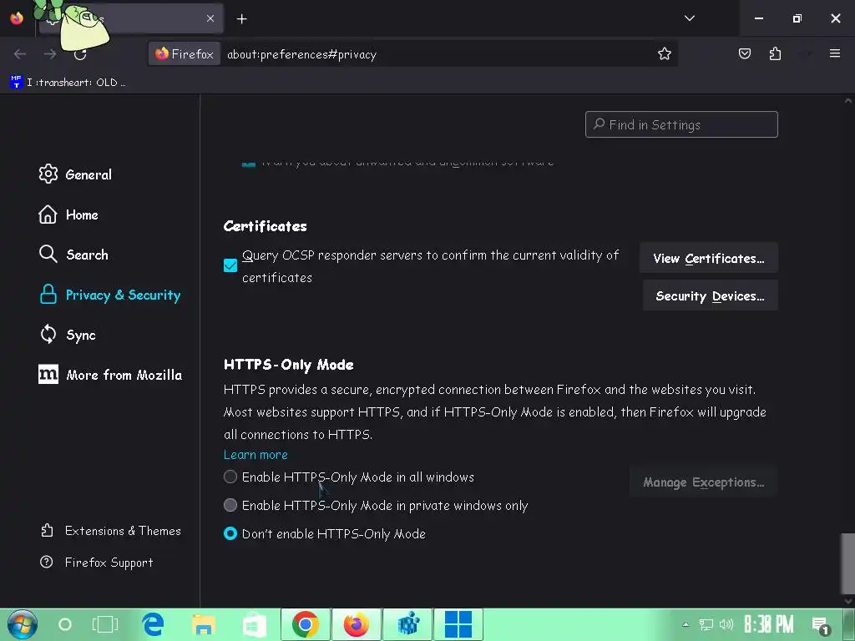The width and height of the screenshot is (855, 641).
Task: Open the volume speaker icon in tray
Action: point(726,624)
